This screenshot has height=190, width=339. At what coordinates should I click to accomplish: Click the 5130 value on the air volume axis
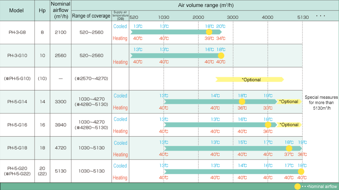pos(303,17)
